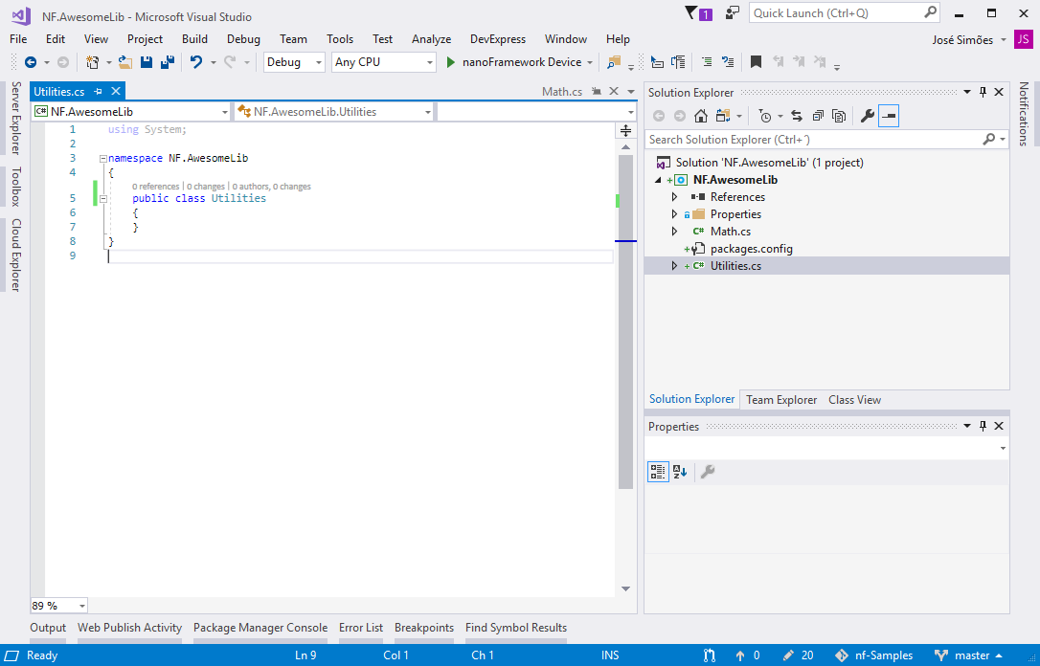The width and height of the screenshot is (1040, 666).
Task: Open the Error List panel tab
Action: pyautogui.click(x=361, y=628)
